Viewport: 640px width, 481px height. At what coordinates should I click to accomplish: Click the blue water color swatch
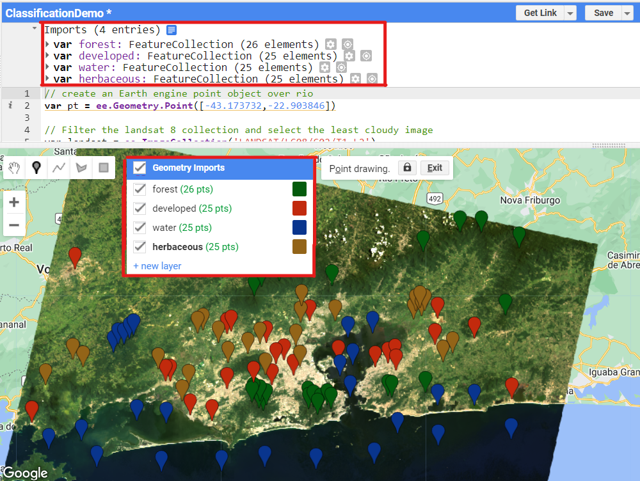[299, 227]
